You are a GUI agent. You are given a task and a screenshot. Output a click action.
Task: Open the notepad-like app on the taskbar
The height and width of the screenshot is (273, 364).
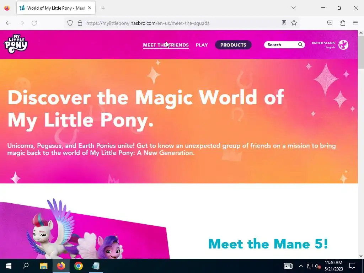pos(96,266)
